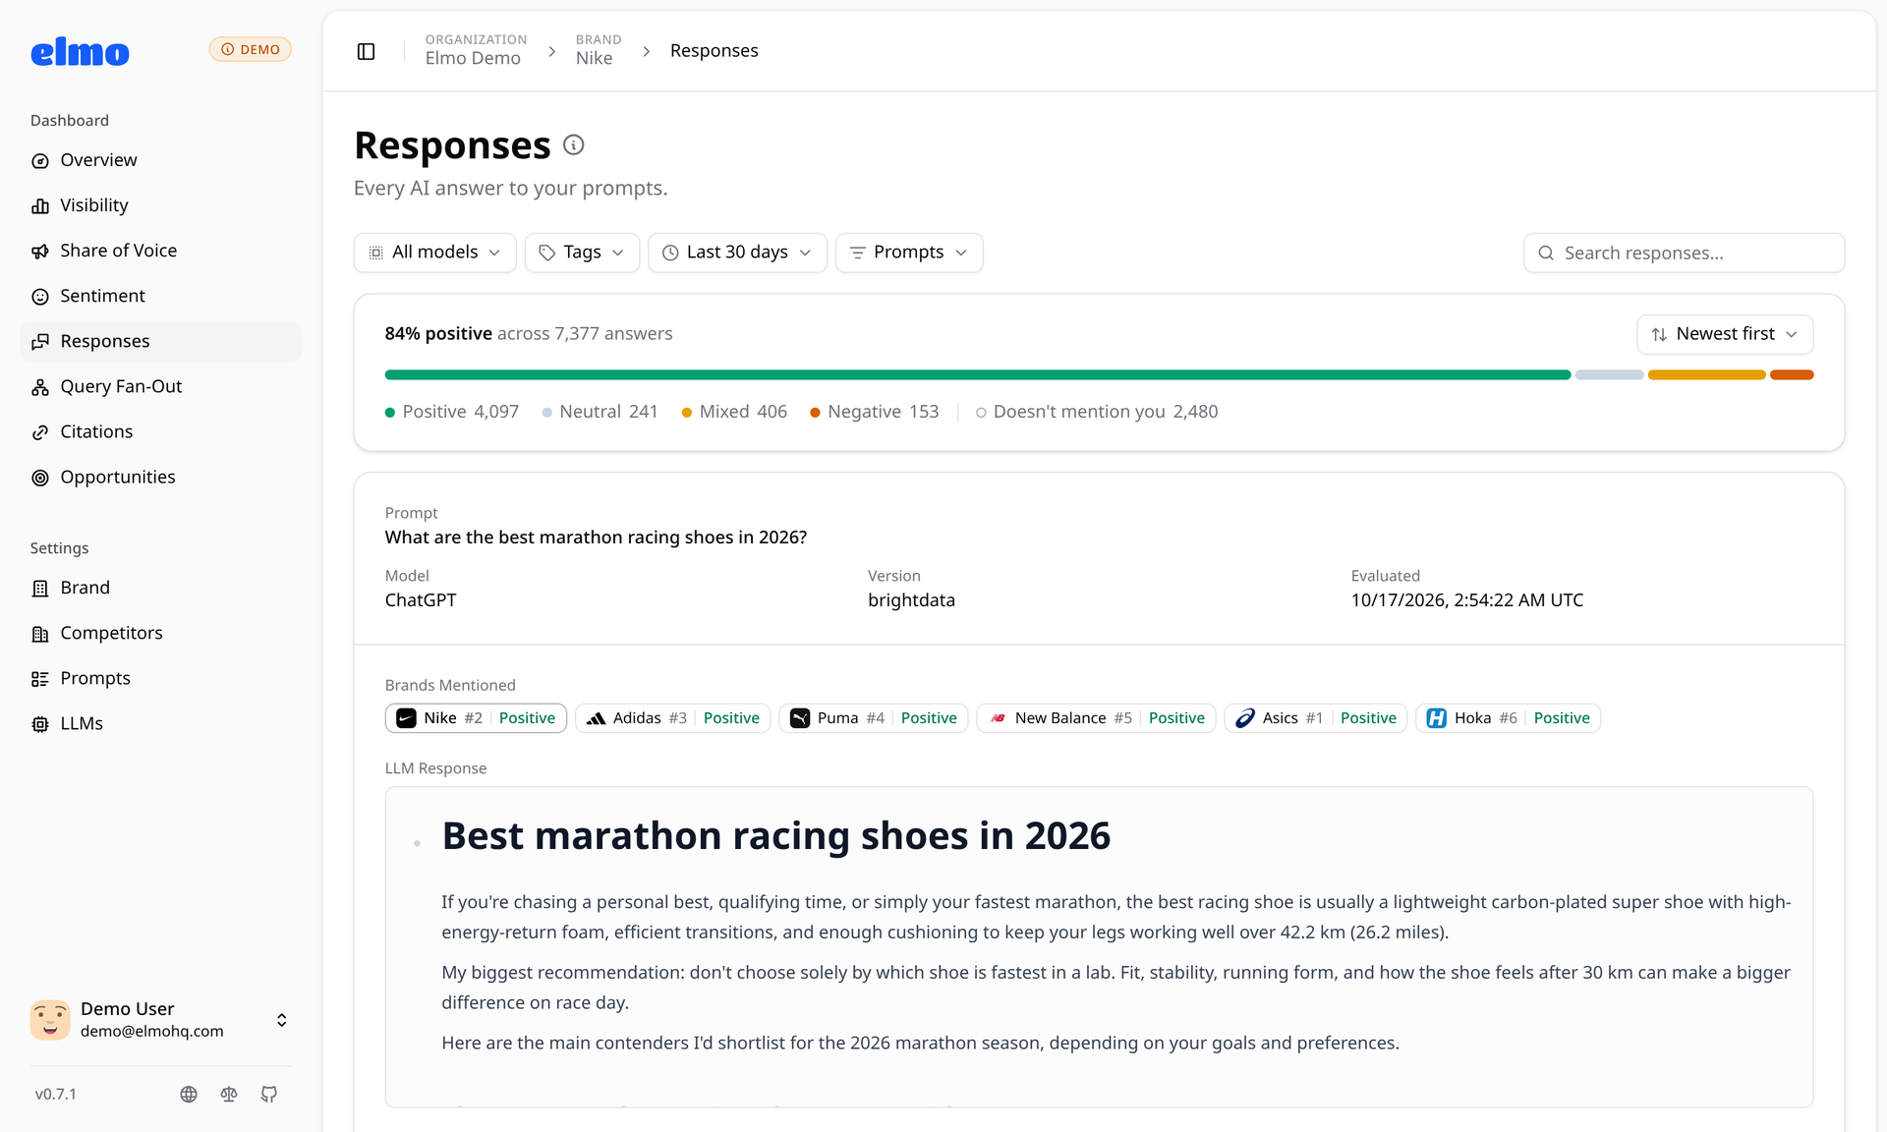Screen dimensions: 1887x1132
Task: Click the Competitors buildings icon
Action: (x=40, y=634)
